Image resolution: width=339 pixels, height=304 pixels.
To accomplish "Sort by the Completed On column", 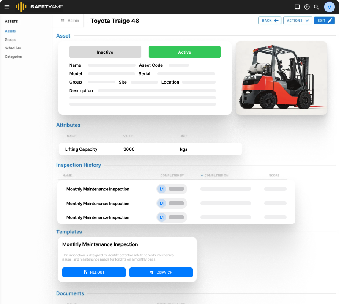I will coord(216,176).
